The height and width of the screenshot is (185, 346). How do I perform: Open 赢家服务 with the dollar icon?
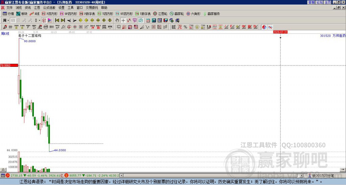click(x=212, y=14)
